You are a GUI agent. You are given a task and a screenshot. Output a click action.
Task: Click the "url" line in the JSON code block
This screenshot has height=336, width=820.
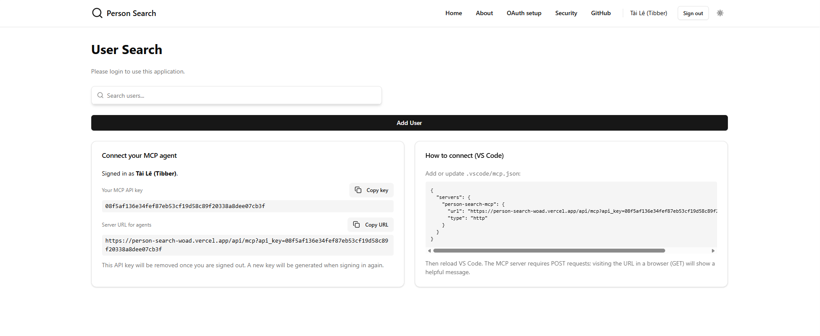(582, 211)
